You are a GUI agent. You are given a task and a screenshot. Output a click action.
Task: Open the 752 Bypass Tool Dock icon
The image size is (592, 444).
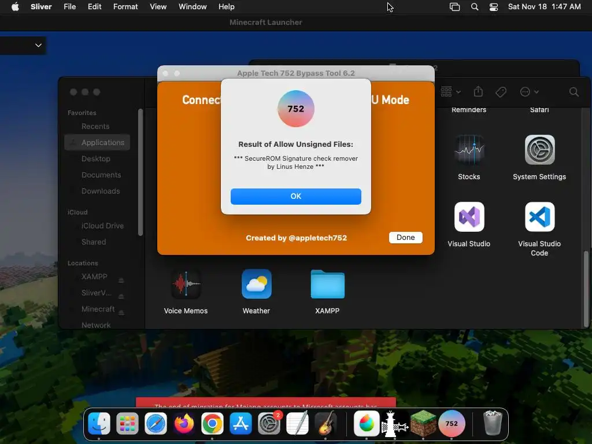tap(452, 423)
